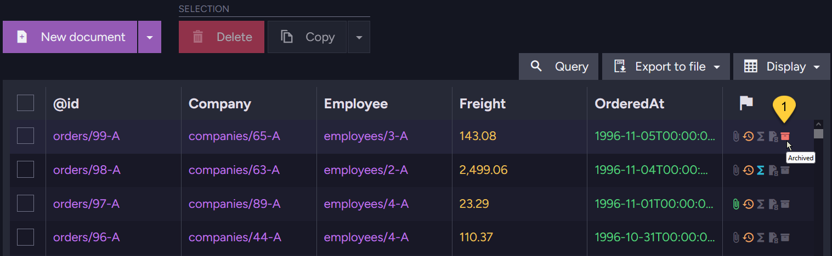Open the Copy options dropdown arrow

point(359,37)
